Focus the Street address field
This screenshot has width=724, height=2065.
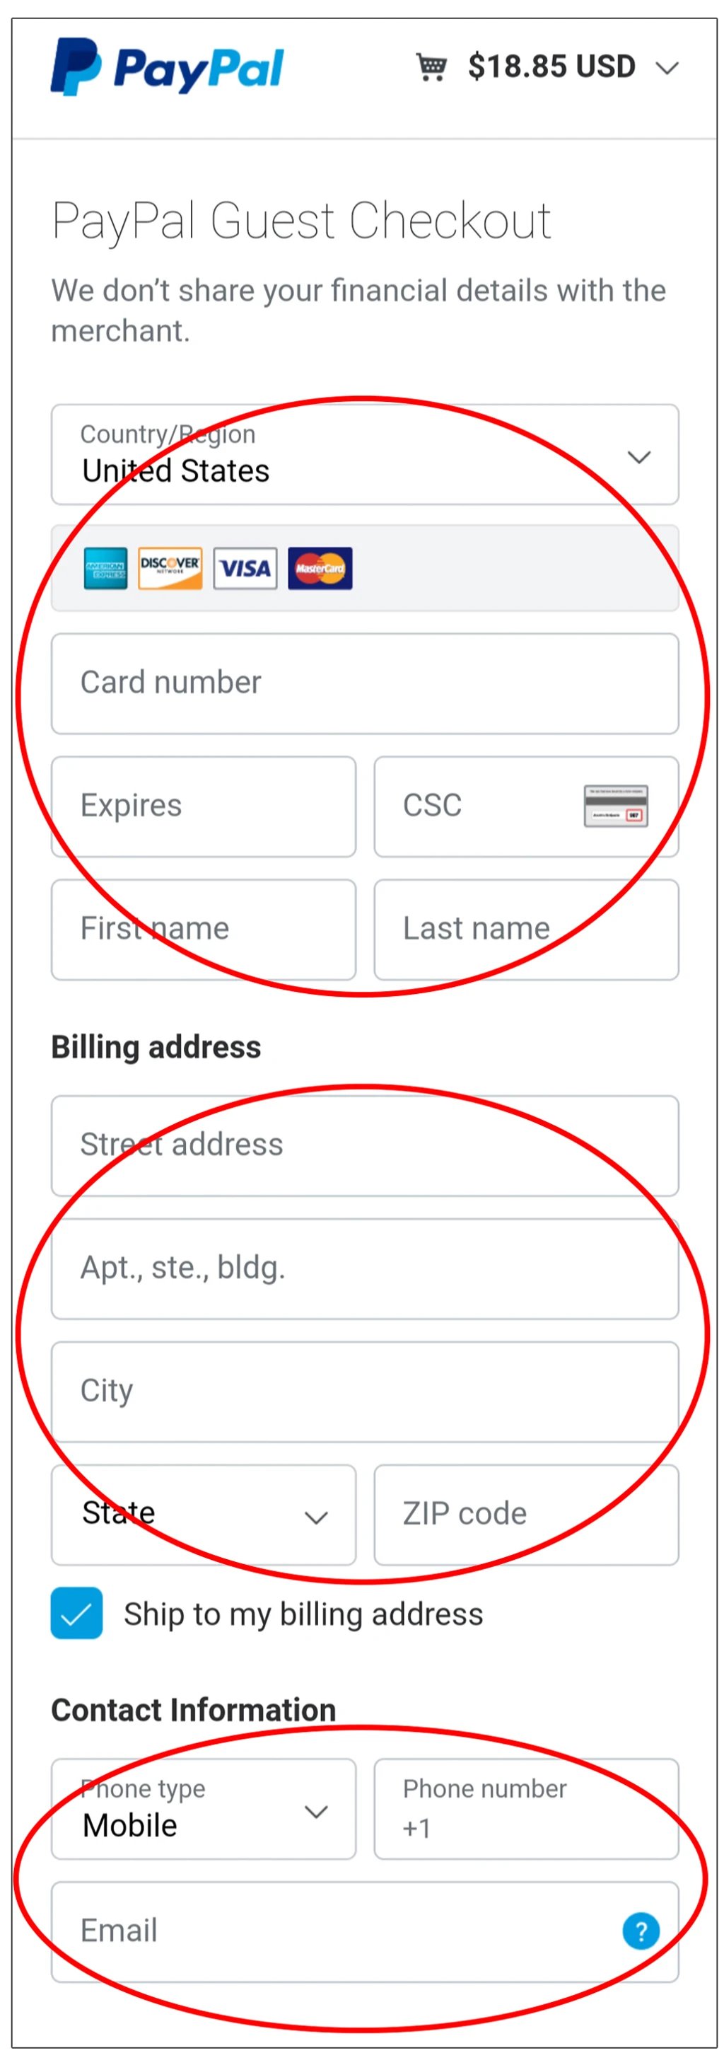[364, 1145]
